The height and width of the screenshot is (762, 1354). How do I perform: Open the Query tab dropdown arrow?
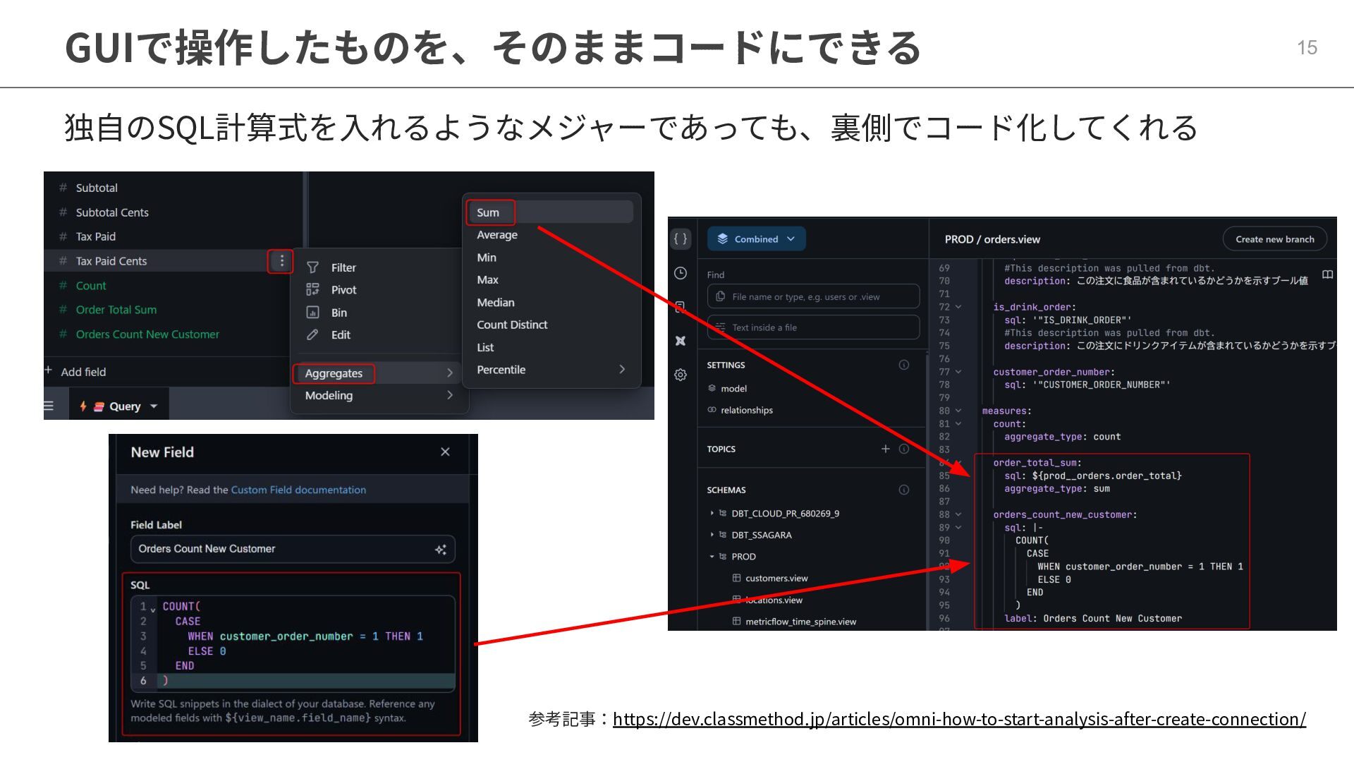(154, 406)
